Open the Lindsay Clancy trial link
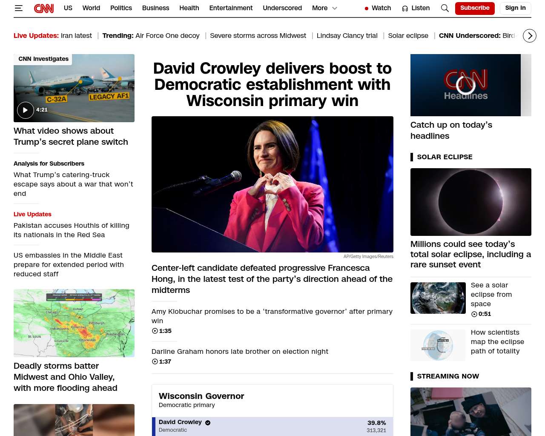This screenshot has height=436, width=545. pos(347,36)
